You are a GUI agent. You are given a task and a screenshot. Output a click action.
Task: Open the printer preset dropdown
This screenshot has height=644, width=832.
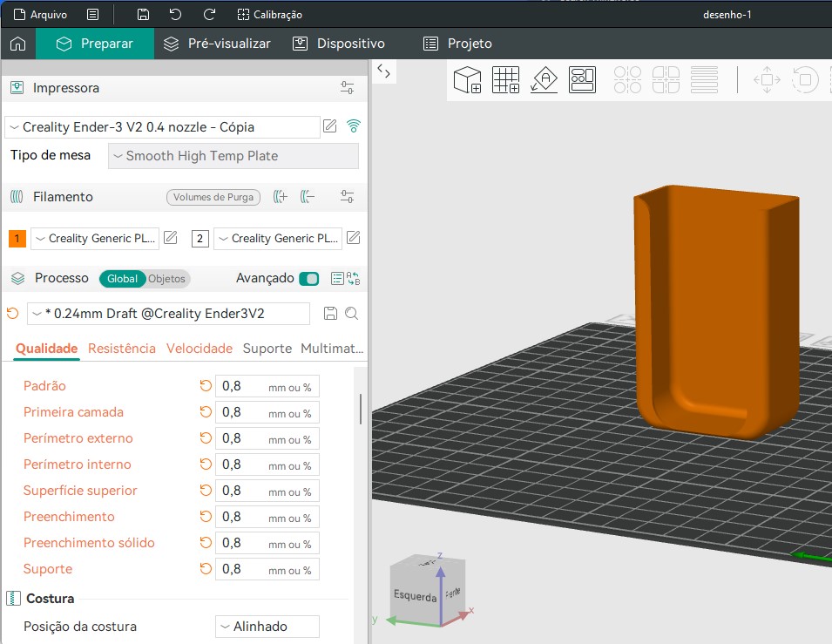[162, 127]
